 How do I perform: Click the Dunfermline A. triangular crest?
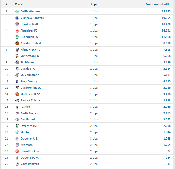(17, 88)
